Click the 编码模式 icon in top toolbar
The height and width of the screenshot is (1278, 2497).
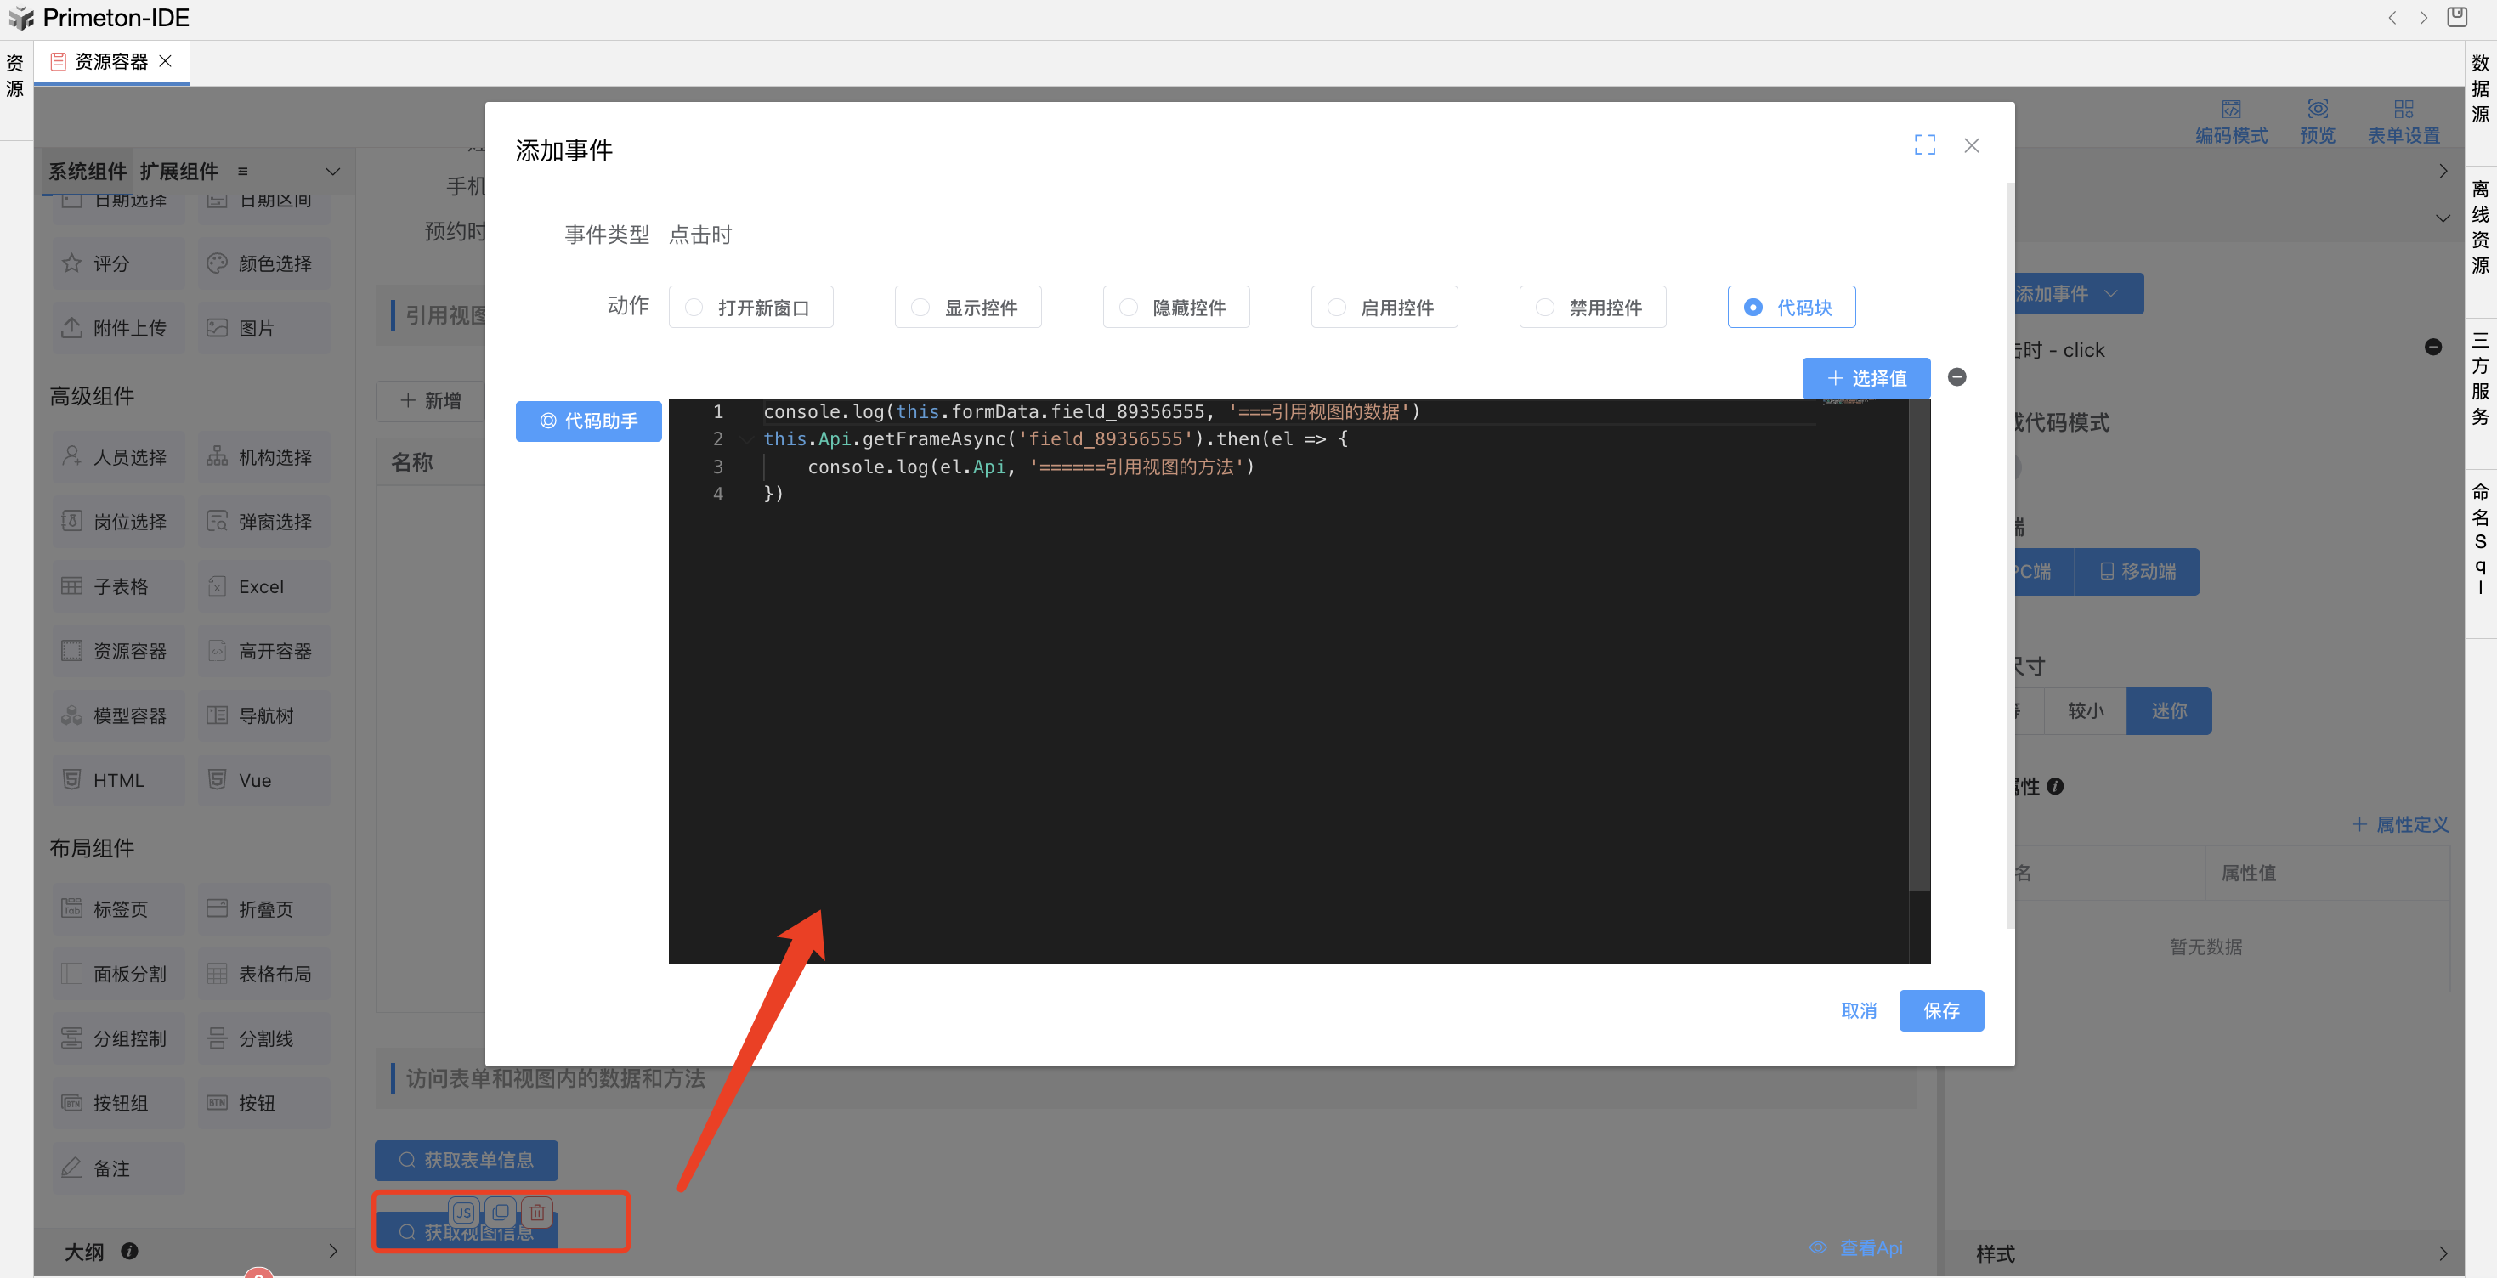[x=2230, y=110]
